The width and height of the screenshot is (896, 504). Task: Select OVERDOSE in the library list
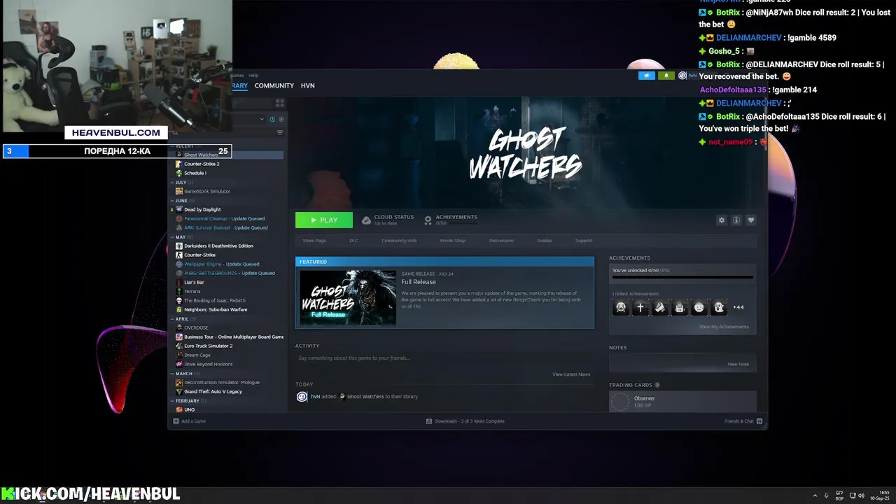click(196, 328)
